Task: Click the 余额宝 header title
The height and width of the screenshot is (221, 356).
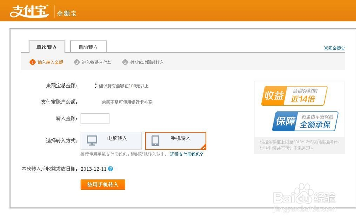Action: pyautogui.click(x=67, y=13)
